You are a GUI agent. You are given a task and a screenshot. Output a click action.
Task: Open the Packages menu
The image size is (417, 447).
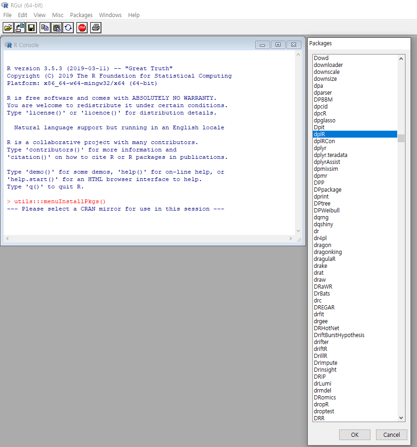(82, 15)
